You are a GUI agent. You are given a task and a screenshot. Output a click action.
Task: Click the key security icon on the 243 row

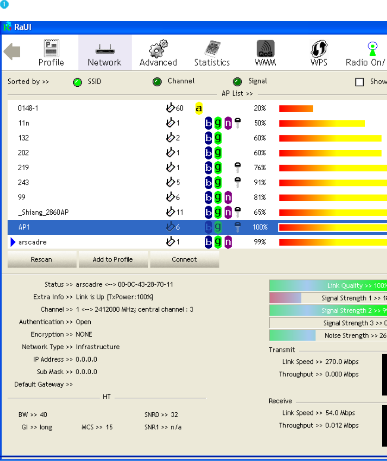click(x=238, y=182)
